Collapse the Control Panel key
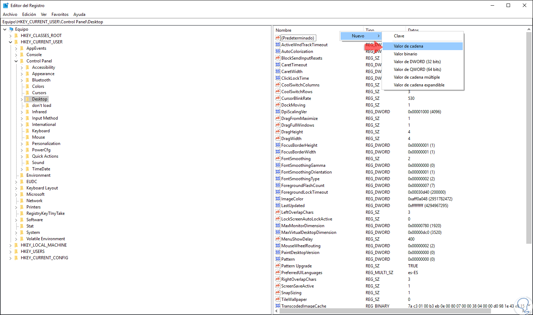533x315 pixels. point(16,61)
